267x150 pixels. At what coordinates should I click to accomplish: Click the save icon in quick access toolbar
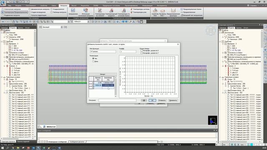point(17,2)
